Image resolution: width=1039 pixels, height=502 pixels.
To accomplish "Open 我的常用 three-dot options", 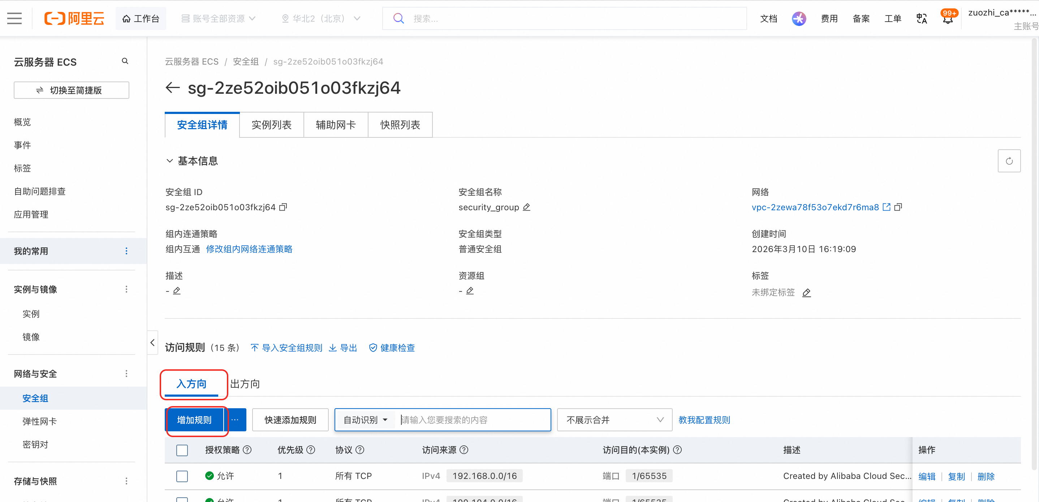I will pos(126,251).
